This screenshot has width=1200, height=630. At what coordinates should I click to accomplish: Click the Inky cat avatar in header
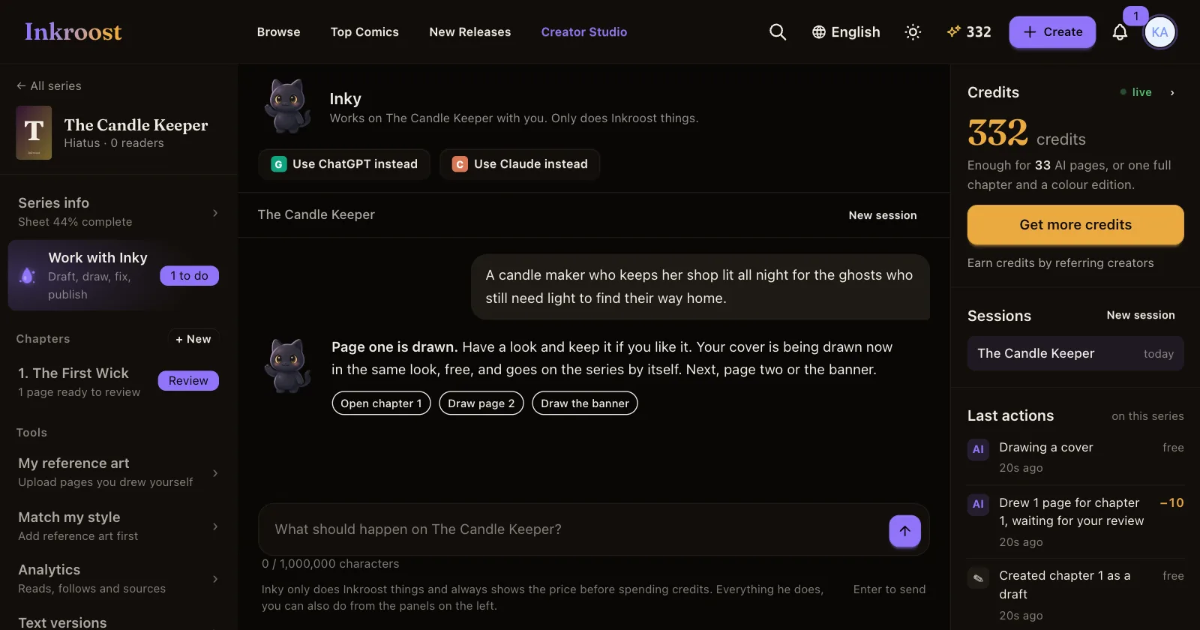click(x=287, y=106)
